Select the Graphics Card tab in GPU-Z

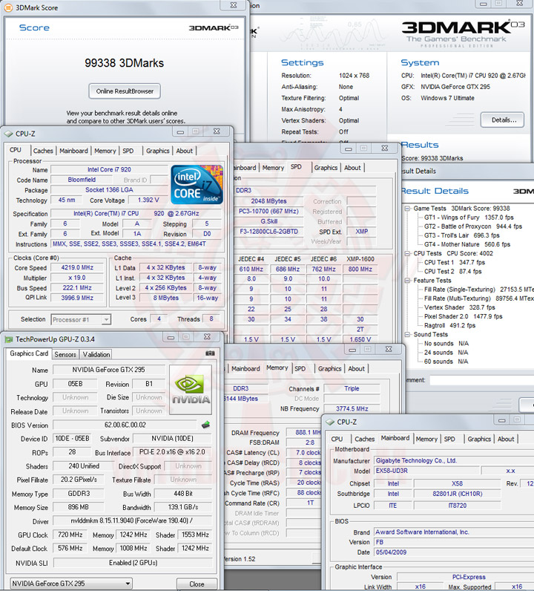coord(29,353)
